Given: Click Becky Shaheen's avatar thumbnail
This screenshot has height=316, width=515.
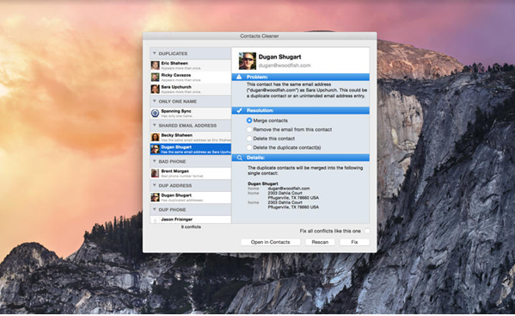Looking at the screenshot, I should (155, 137).
